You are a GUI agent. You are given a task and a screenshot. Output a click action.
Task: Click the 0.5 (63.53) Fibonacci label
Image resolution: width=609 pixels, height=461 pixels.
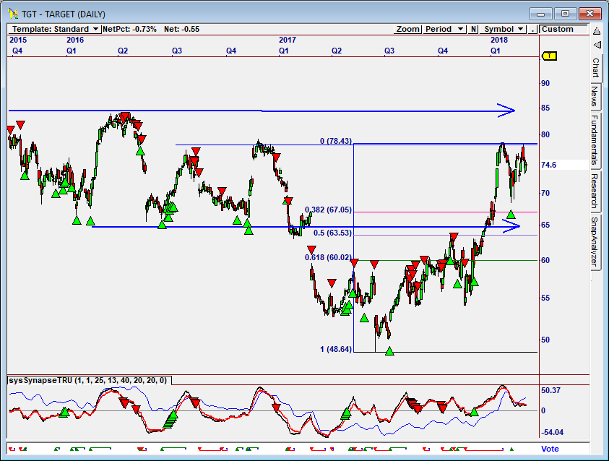[333, 233]
